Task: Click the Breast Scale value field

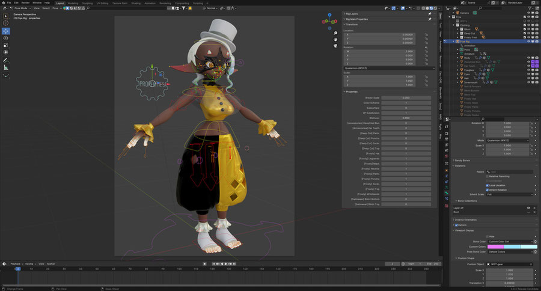Action: point(406,97)
